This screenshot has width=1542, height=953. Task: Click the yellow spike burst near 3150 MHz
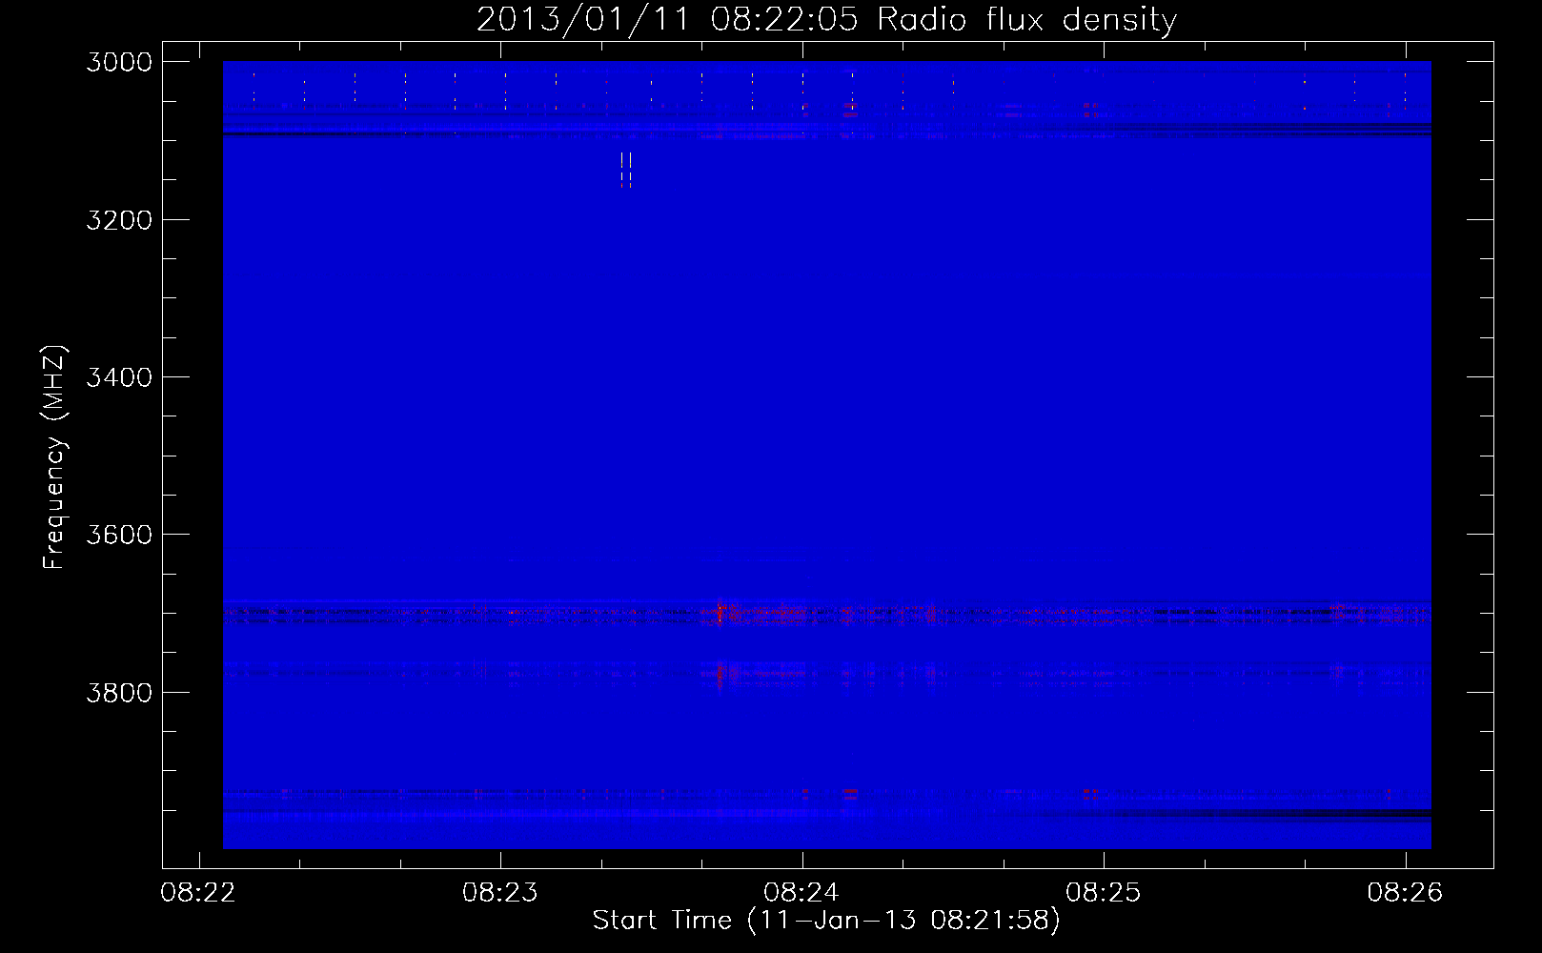tap(625, 170)
